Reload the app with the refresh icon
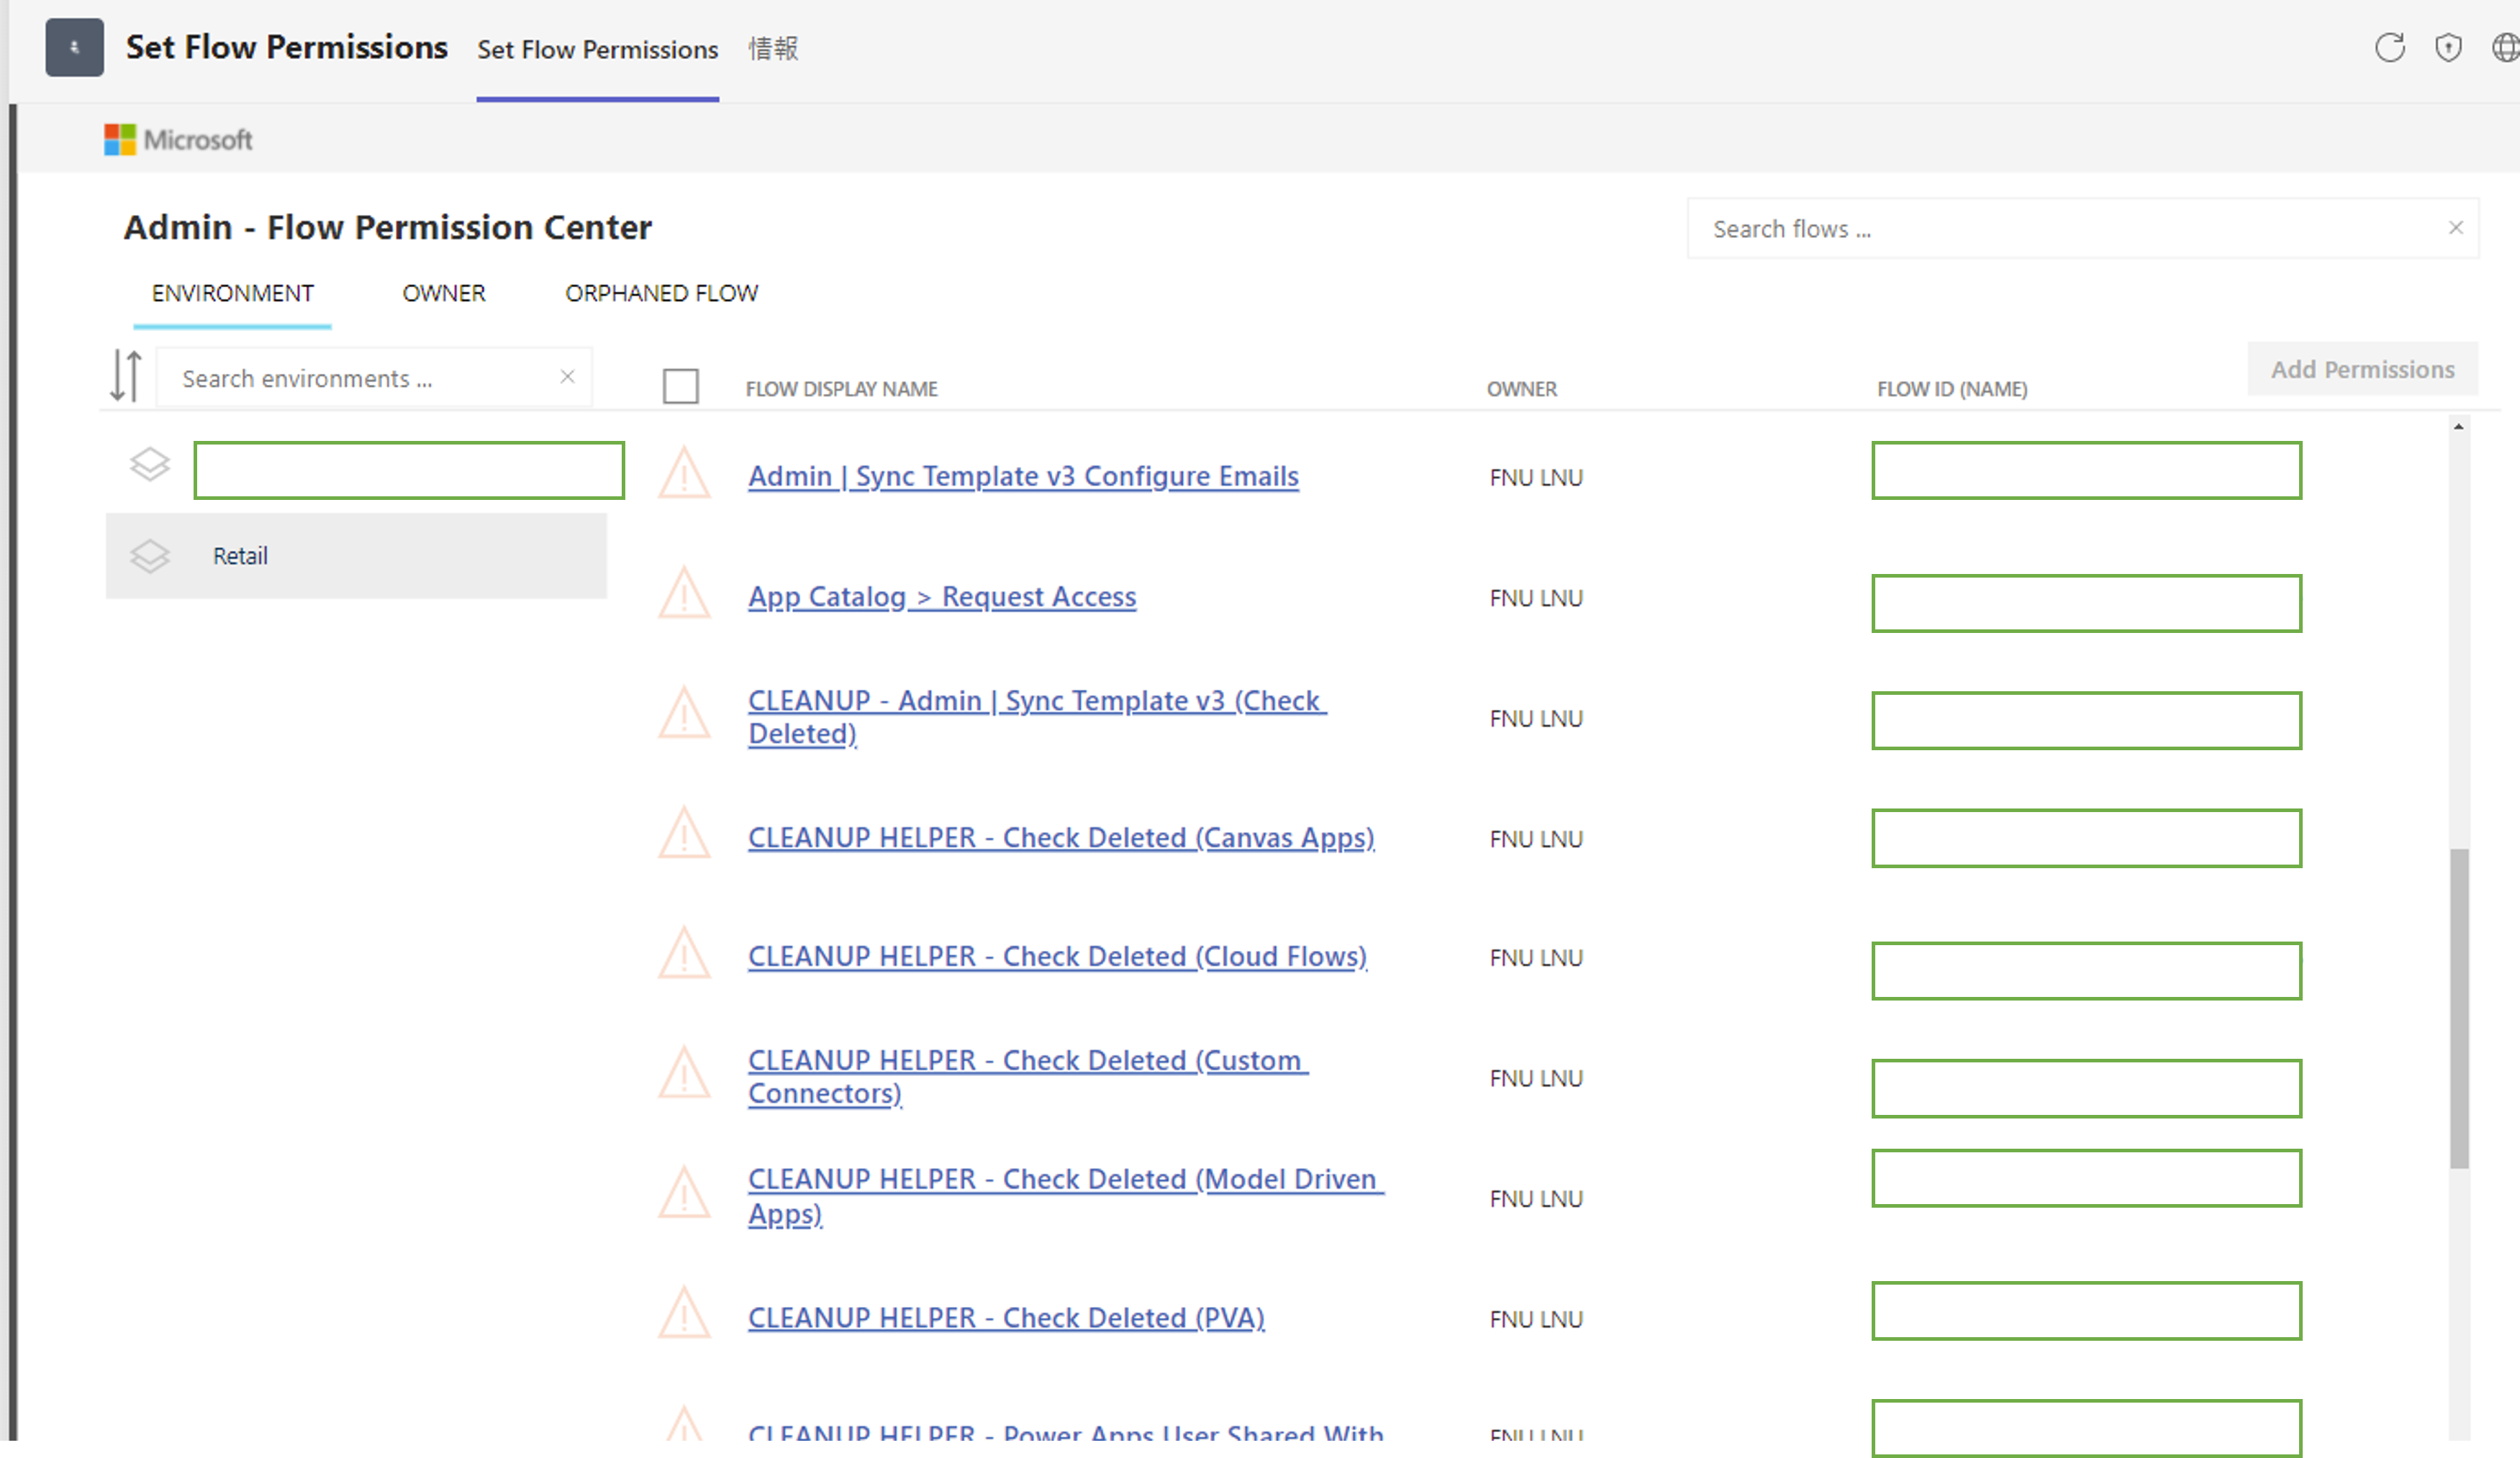This screenshot has height=1458, width=2520. click(2389, 47)
